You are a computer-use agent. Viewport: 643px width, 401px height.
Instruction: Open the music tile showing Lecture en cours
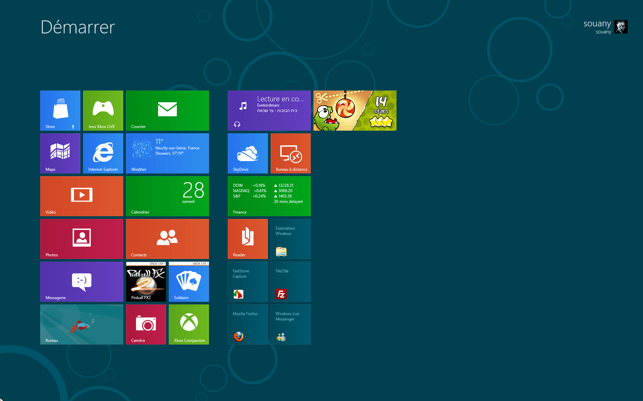coord(269,111)
